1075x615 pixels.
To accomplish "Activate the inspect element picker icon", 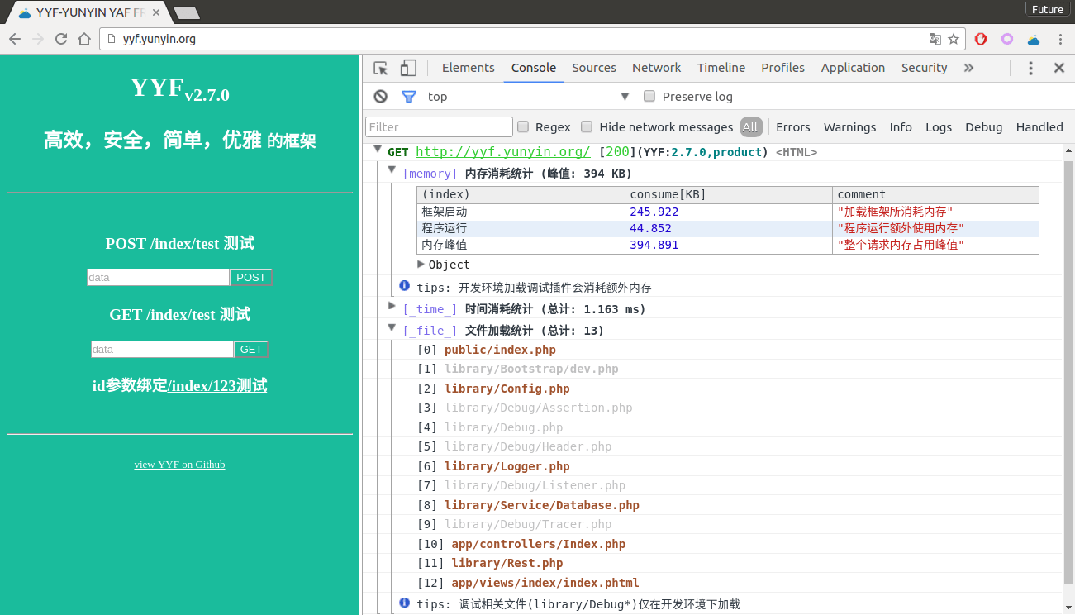I will click(380, 68).
